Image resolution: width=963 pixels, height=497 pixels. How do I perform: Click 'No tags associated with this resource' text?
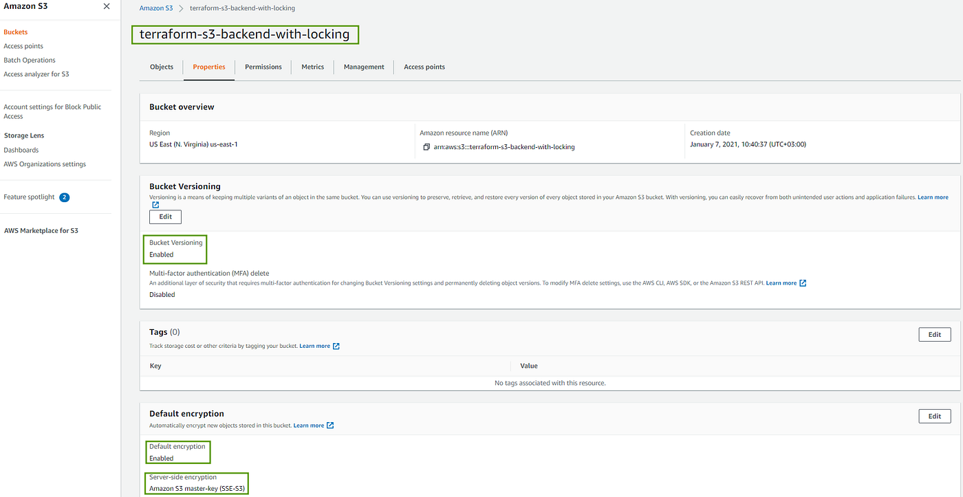tap(550, 383)
